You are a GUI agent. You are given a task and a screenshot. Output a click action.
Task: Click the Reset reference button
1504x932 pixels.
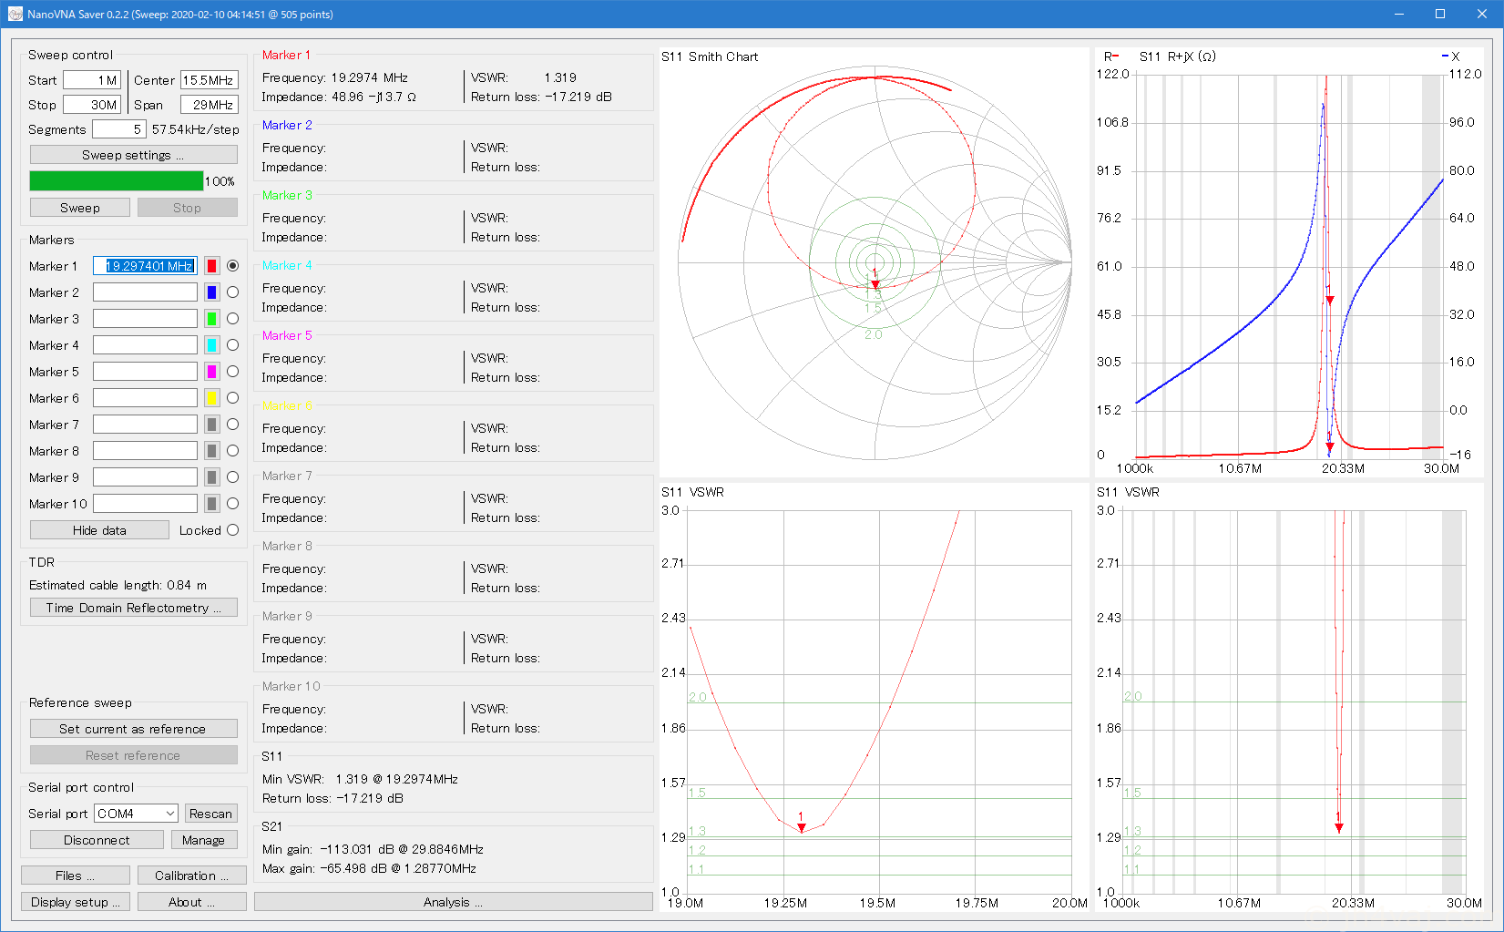coord(133,755)
